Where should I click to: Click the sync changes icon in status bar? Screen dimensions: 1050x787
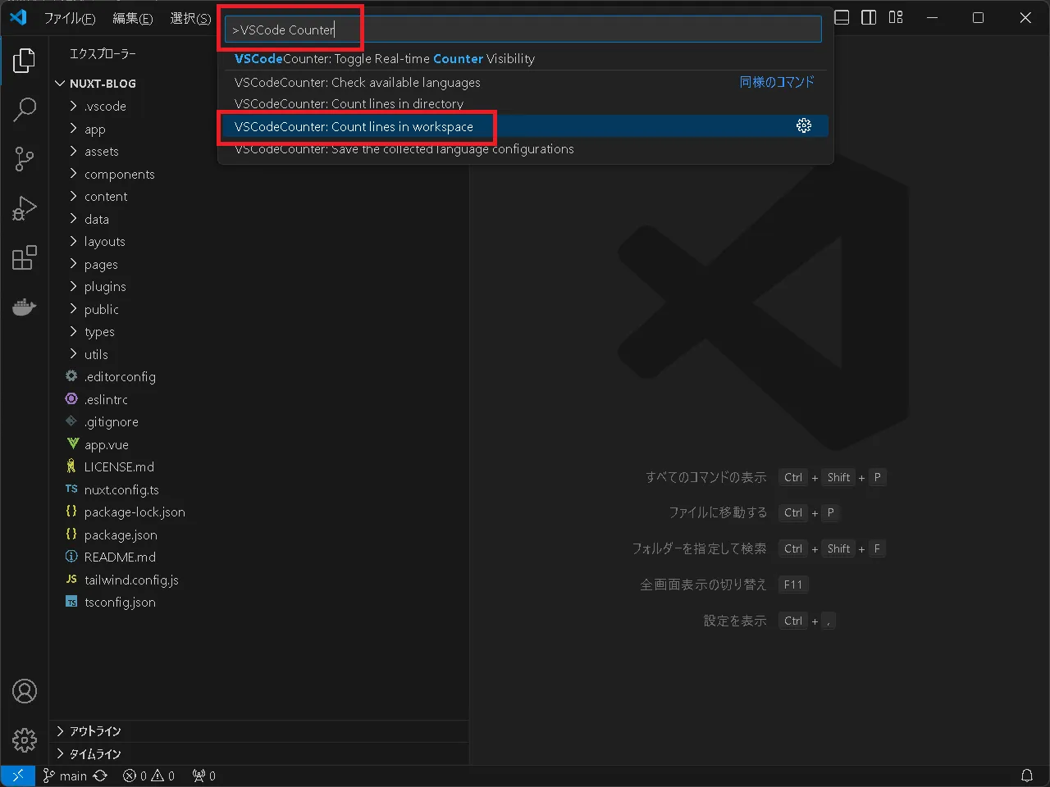click(x=100, y=776)
